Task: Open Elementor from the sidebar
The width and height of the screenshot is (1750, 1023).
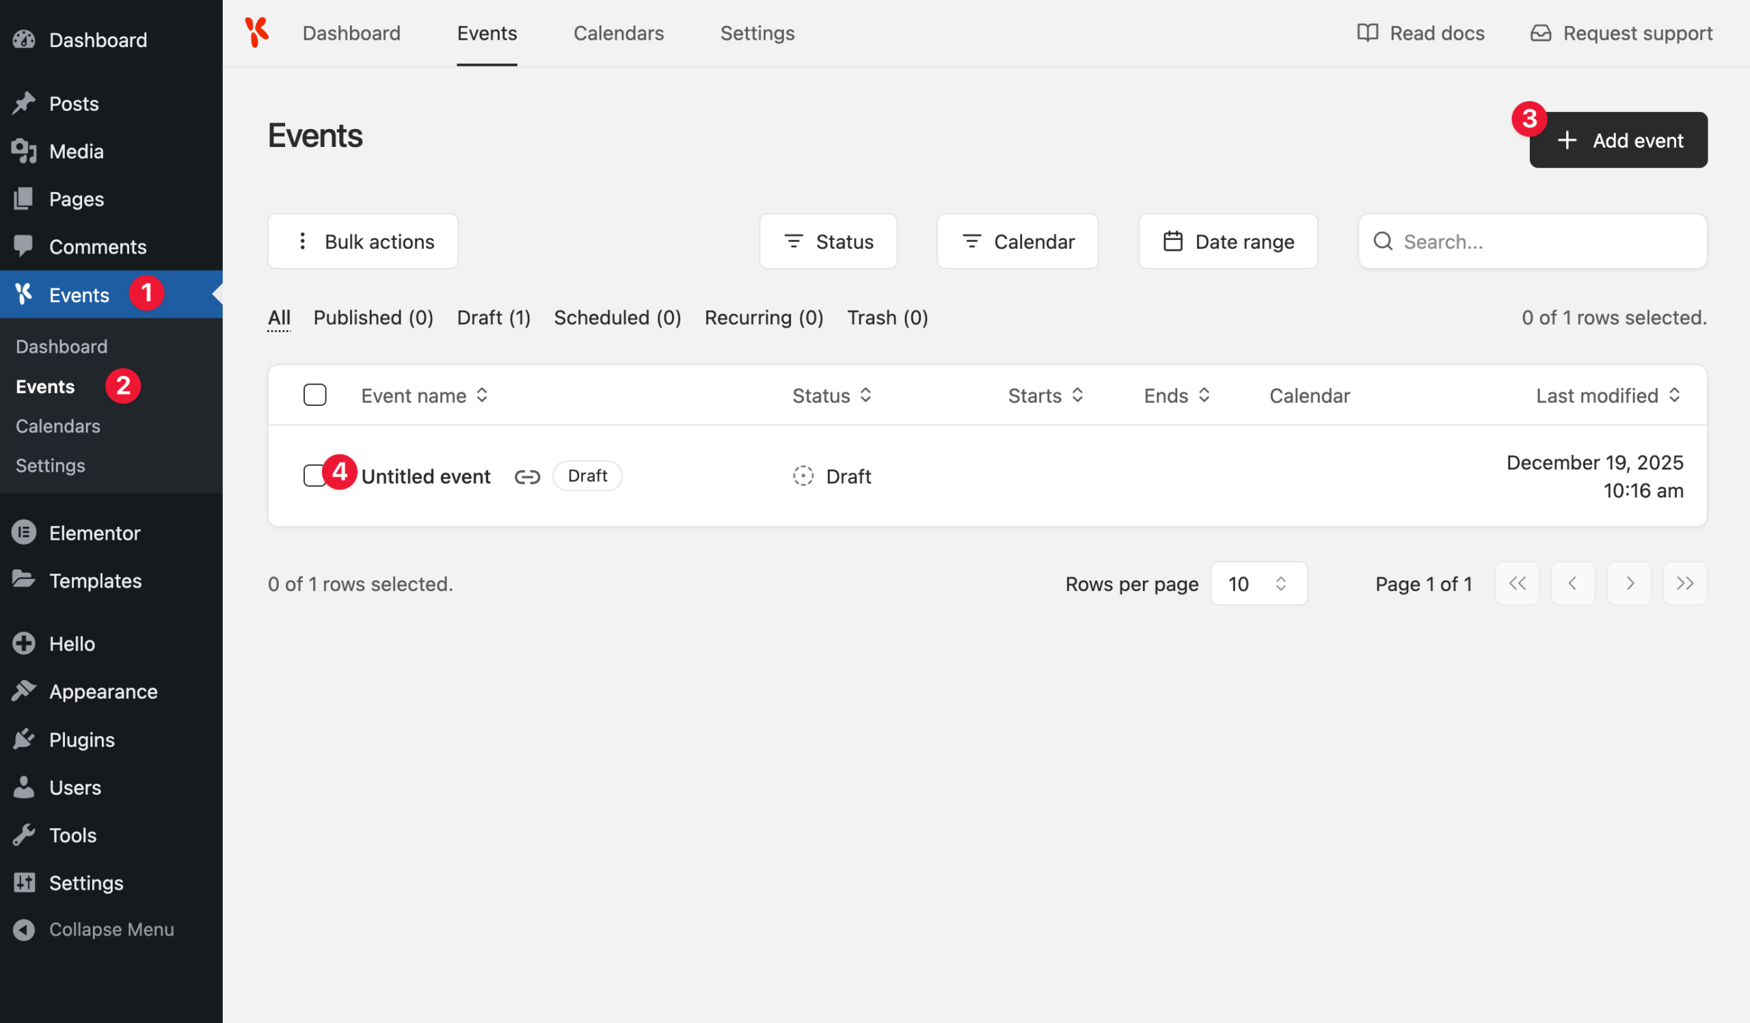Action: tap(94, 533)
